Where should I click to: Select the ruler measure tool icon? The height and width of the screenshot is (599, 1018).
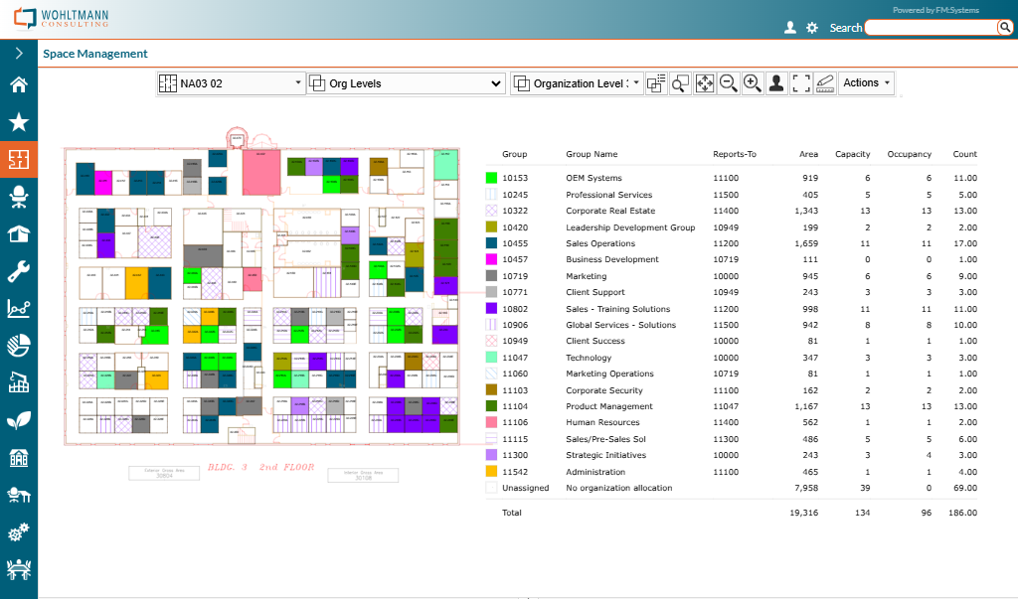coord(825,83)
